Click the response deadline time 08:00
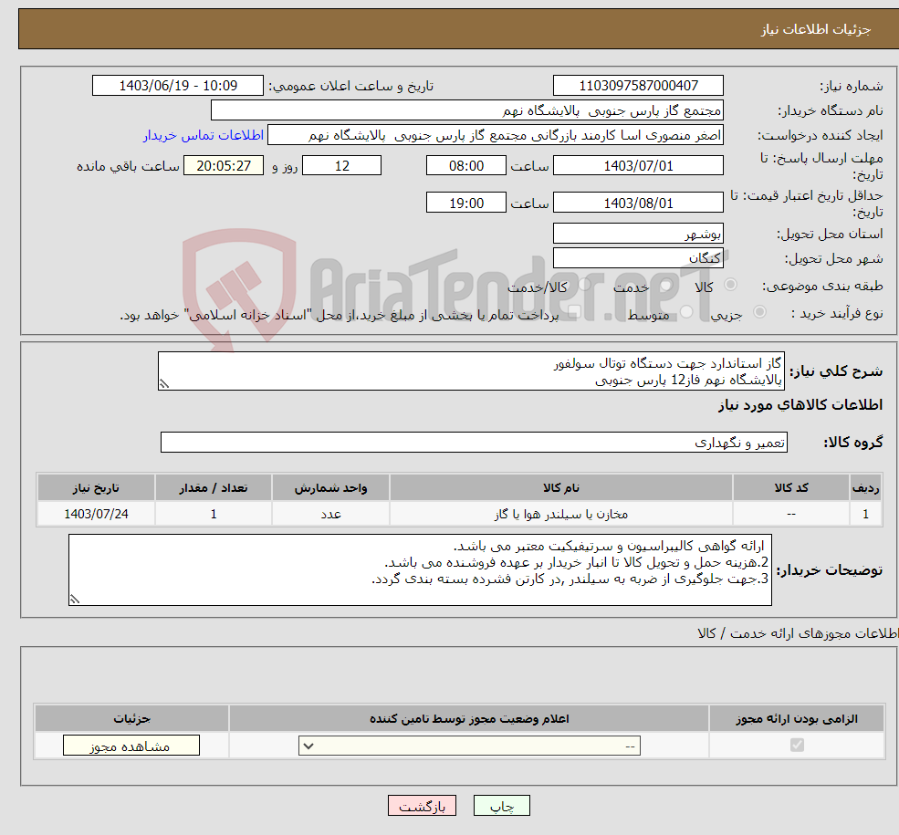 (466, 165)
